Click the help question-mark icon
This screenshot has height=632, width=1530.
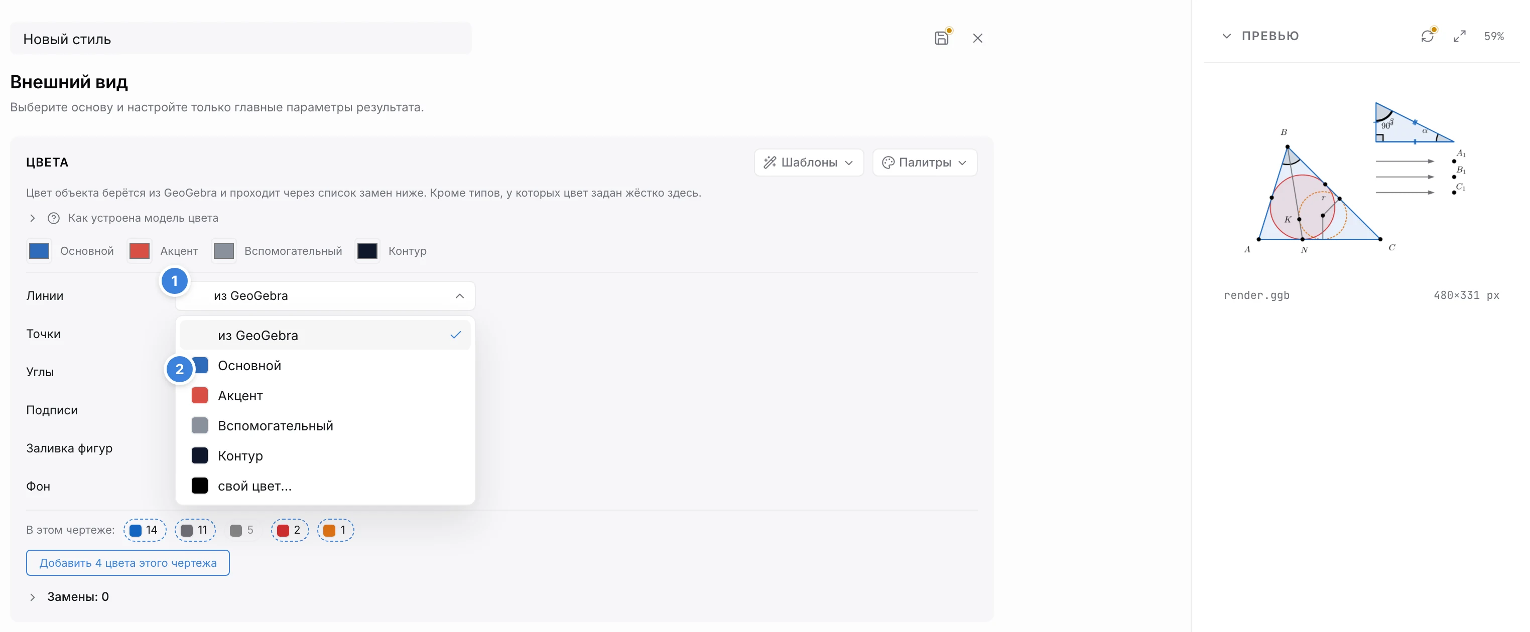pos(53,218)
